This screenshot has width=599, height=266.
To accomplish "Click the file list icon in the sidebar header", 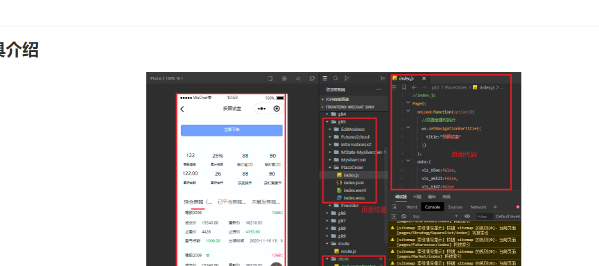I will coord(324,78).
